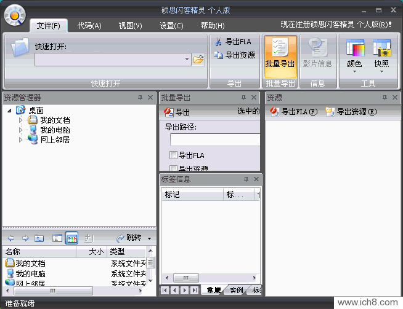Click the application orb logo button
This screenshot has width=403, height=309.
(15, 15)
